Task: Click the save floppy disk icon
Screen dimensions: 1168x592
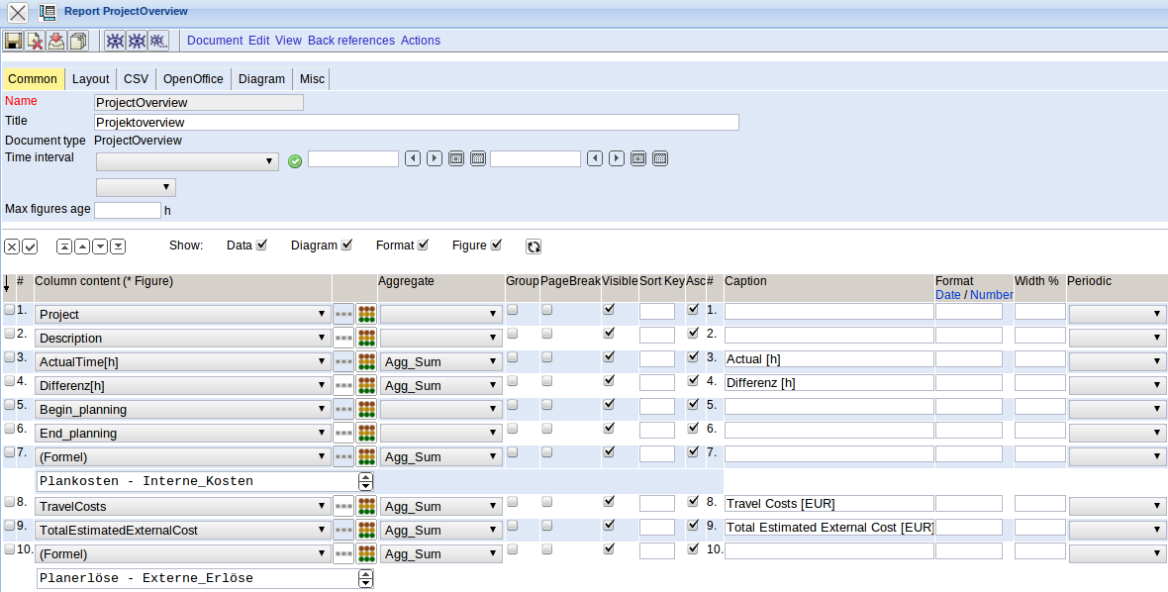Action: coord(13,41)
